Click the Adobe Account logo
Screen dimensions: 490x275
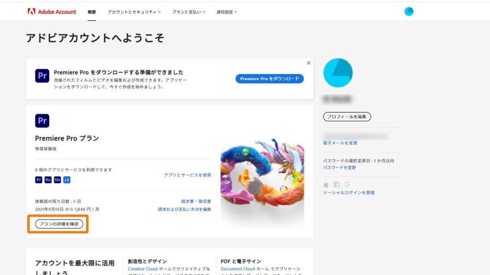click(52, 12)
